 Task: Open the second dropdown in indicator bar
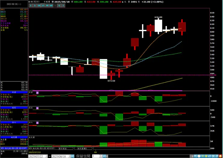coord(93,148)
